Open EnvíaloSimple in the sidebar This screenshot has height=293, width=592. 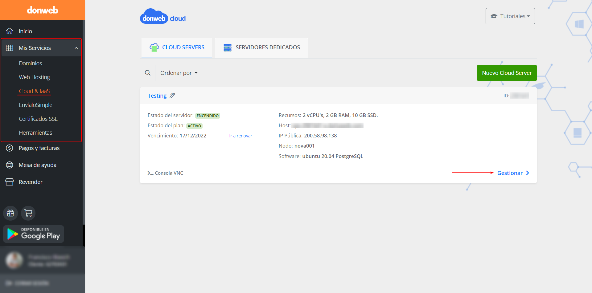(35, 105)
